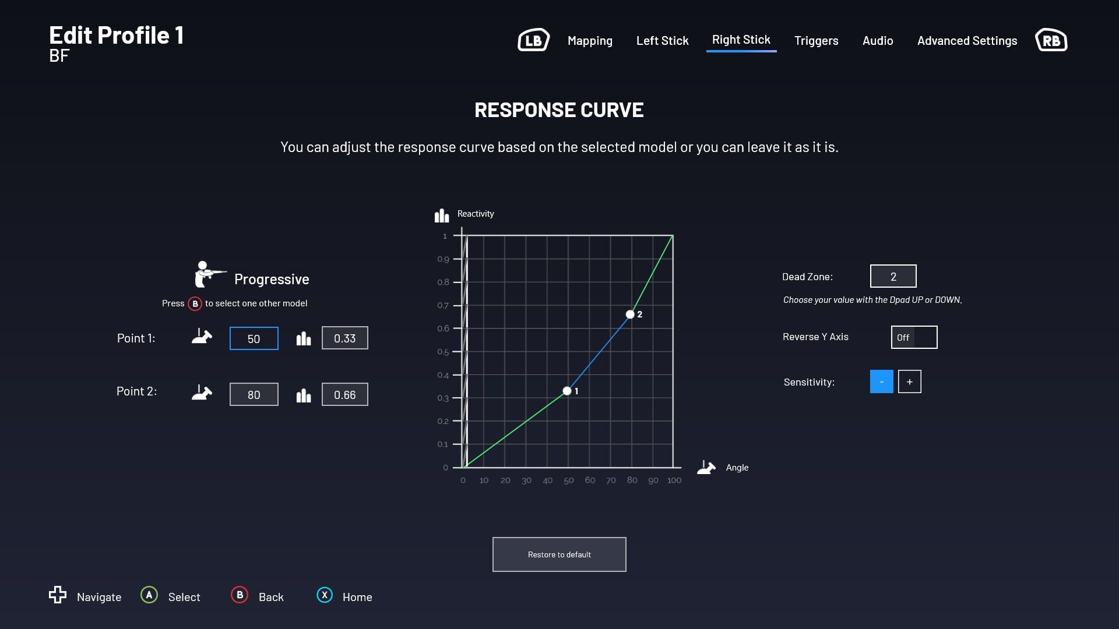Click the red B button icon under Progressive
Image resolution: width=1119 pixels, height=629 pixels.
[195, 303]
